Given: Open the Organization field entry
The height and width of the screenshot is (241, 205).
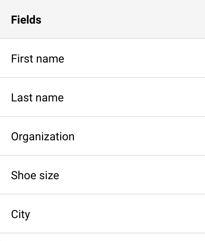Looking at the screenshot, I should coord(102,136).
